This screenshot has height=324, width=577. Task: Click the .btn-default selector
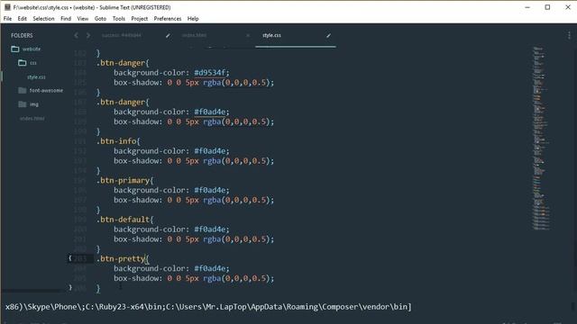(x=124, y=220)
